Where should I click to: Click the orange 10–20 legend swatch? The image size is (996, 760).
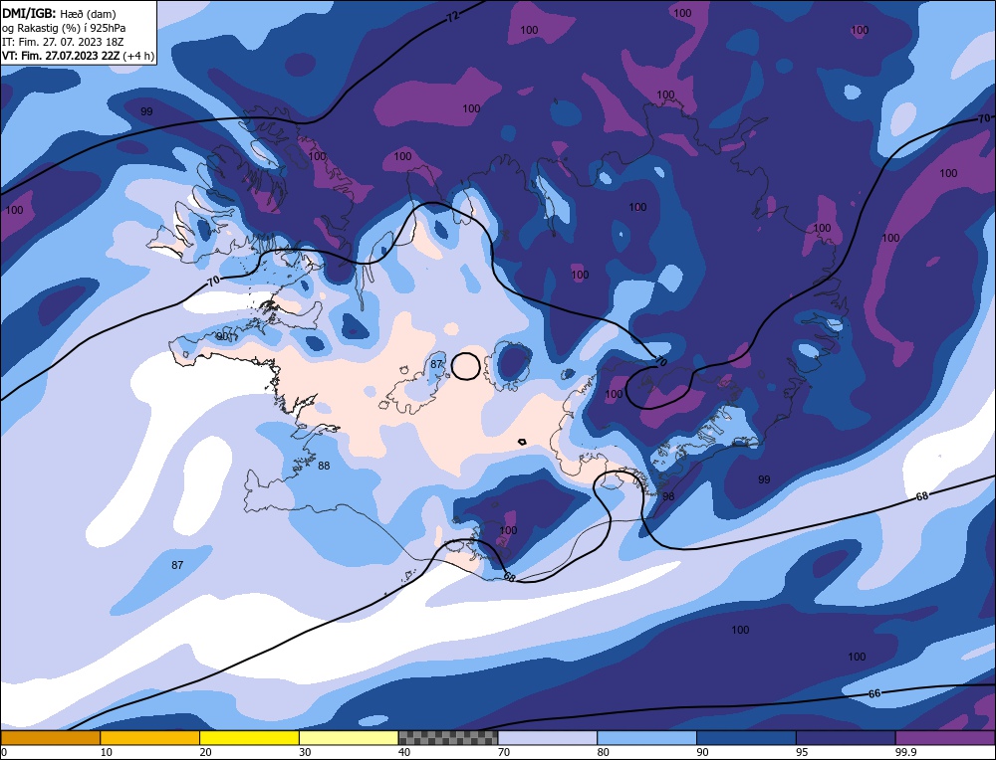pyautogui.click(x=150, y=737)
